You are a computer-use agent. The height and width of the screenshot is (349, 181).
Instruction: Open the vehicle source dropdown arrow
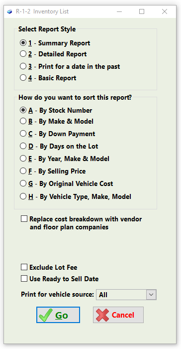(x=151, y=295)
